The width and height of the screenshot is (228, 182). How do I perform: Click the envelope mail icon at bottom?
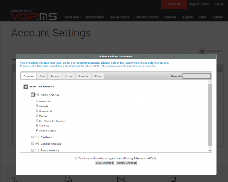tap(121, 179)
